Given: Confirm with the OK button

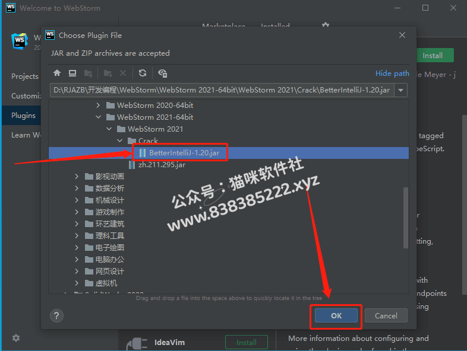Looking at the screenshot, I should pos(336,315).
